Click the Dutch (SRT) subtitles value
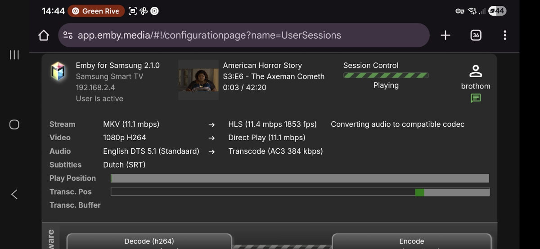 pos(124,165)
